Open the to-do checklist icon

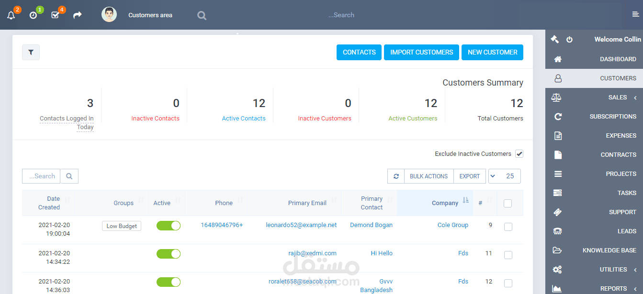55,15
